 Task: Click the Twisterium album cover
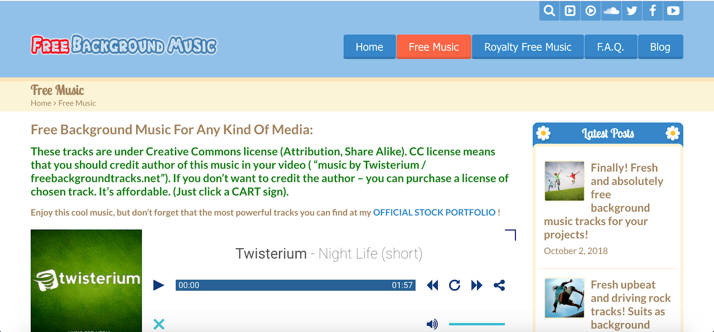[86, 281]
